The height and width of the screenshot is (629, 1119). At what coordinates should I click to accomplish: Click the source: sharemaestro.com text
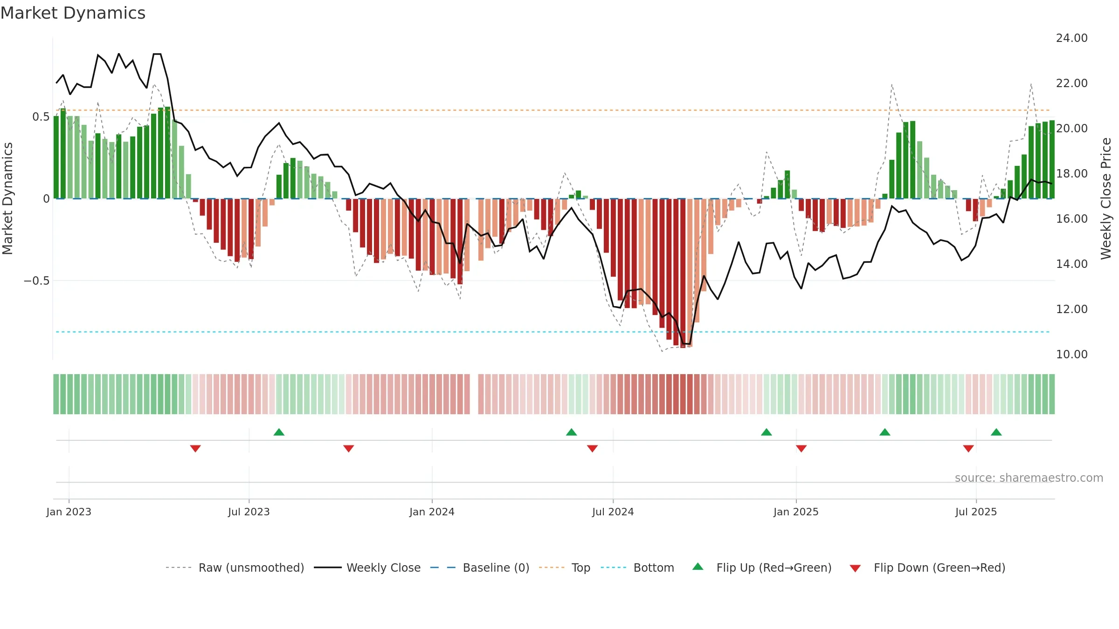pos(1029,478)
